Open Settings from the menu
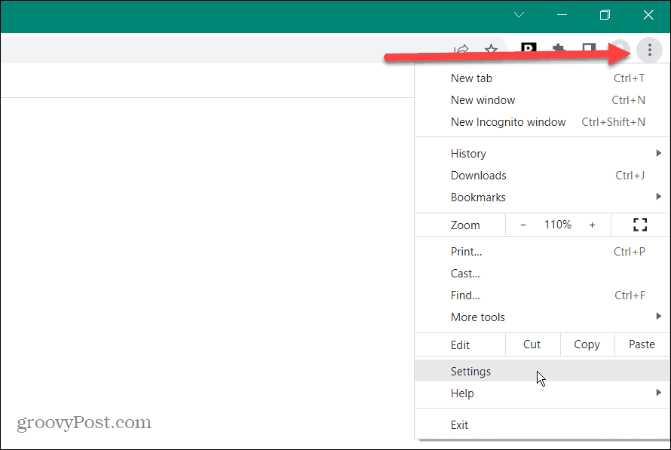This screenshot has width=671, height=450. click(x=542, y=371)
